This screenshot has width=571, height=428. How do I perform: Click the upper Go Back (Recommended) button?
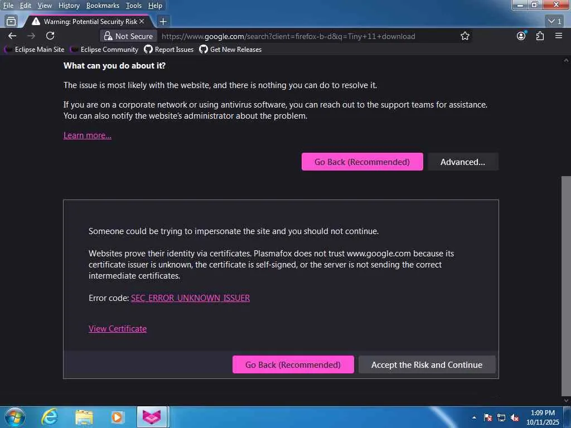pos(362,162)
